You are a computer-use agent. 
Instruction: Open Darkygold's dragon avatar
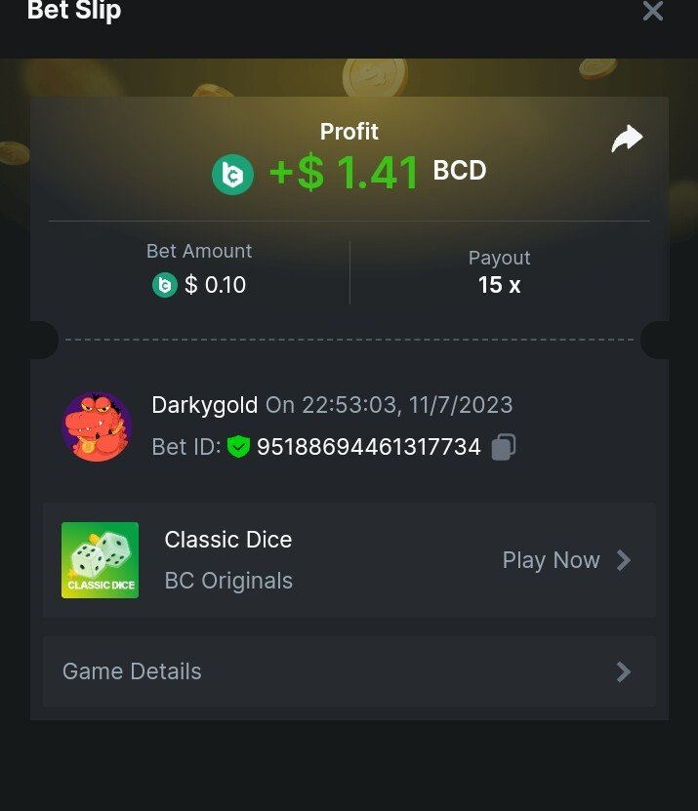click(x=97, y=426)
